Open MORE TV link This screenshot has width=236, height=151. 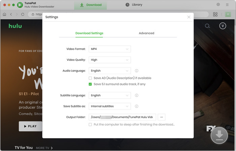44,148
